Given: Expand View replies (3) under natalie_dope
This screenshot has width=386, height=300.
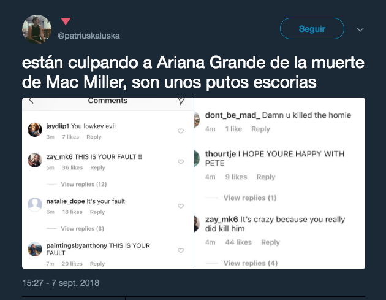Looking at the screenshot, I should click(x=83, y=228).
